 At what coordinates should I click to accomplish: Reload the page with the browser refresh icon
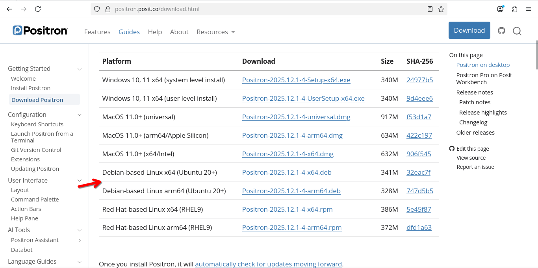tap(38, 9)
